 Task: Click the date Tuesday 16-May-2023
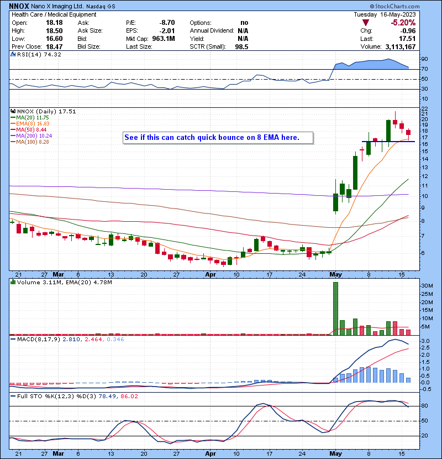point(385,14)
